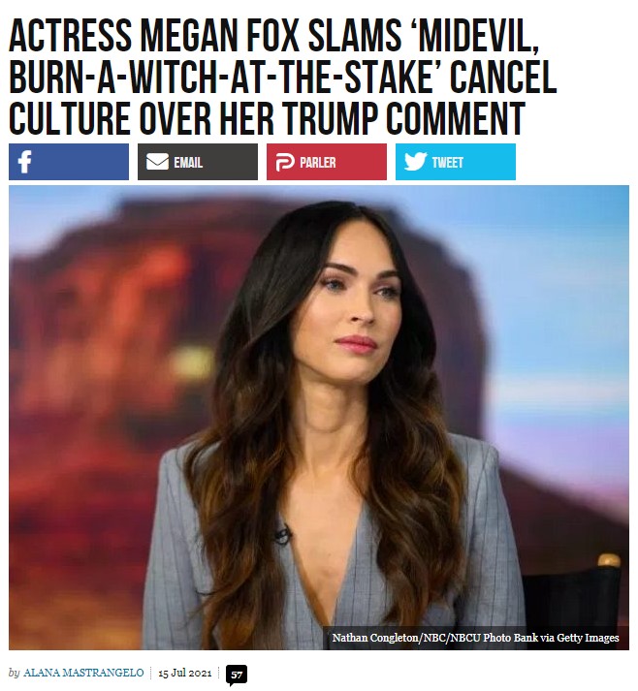Click the TWEET label to share
This screenshot has width=638, height=691.
point(448,163)
